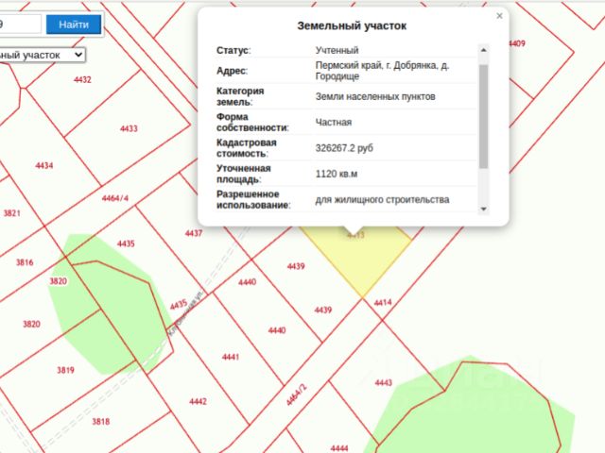Click the Категория земель label

pyautogui.click(x=240, y=96)
